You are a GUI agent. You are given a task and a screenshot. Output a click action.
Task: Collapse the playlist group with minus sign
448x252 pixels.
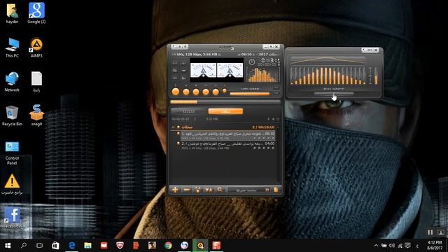coord(173,127)
